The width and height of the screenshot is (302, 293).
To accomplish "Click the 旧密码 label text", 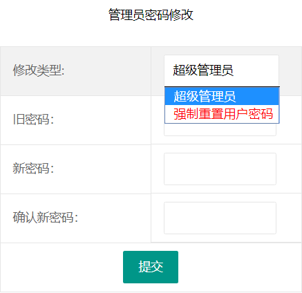I will [x=33, y=120].
